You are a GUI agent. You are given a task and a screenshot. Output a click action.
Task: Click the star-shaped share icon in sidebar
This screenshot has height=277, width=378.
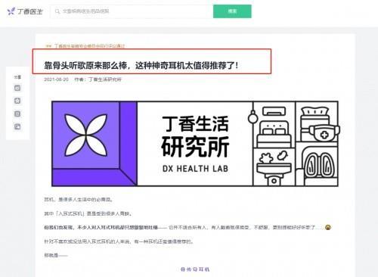[x=17, y=101]
